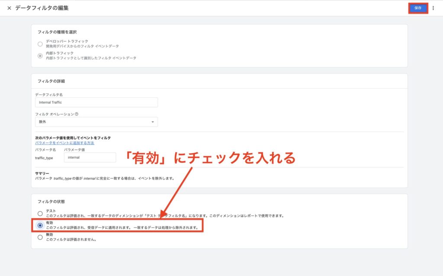Click the filter operation dropdown arrow
Image resolution: width=443 pixels, height=276 pixels.
[x=153, y=122]
